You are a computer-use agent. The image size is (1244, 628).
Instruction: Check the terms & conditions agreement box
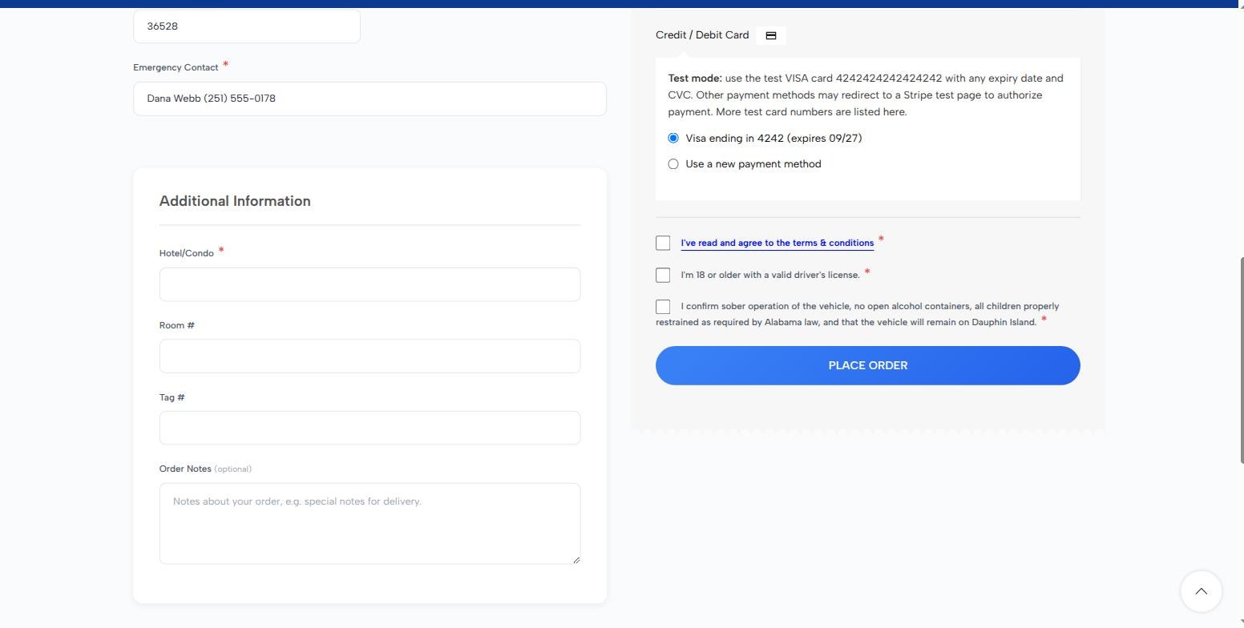coord(663,243)
